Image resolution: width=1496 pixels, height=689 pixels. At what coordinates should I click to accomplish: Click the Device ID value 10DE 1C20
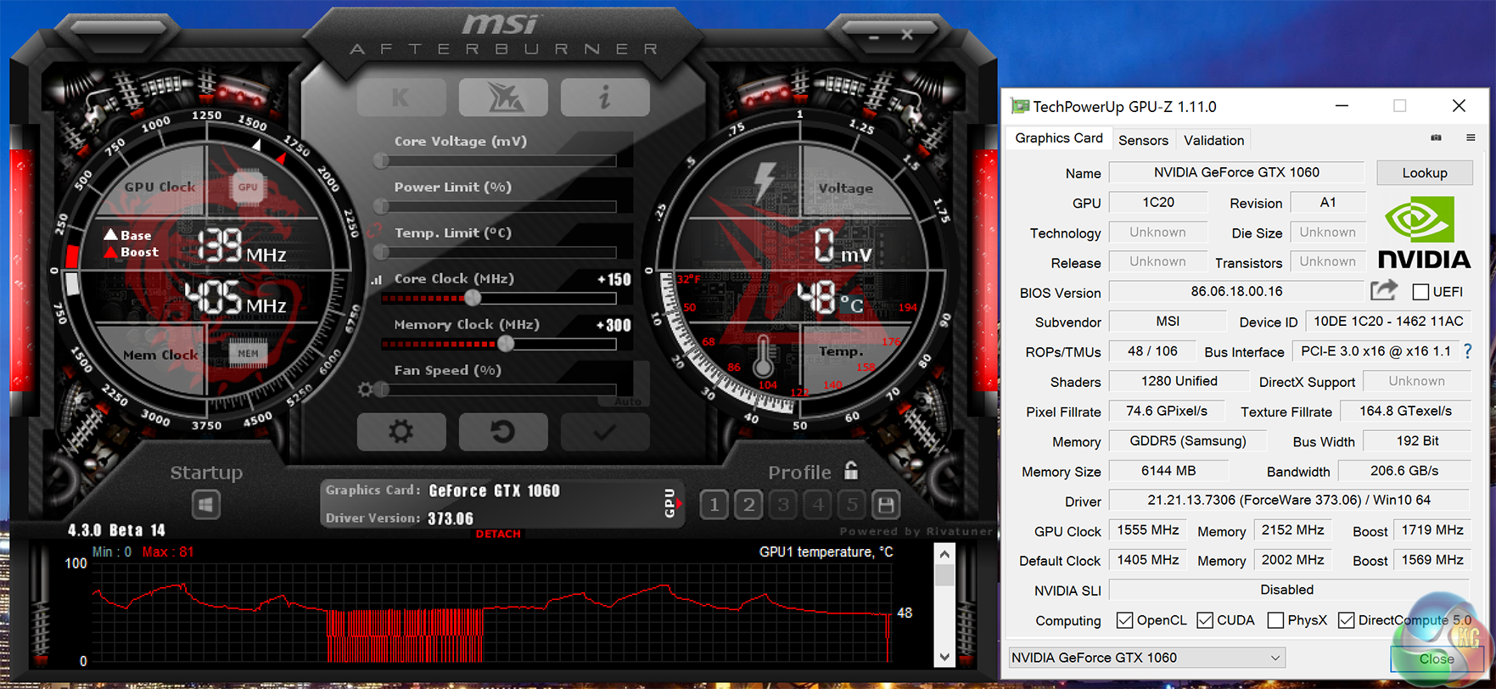point(1388,321)
